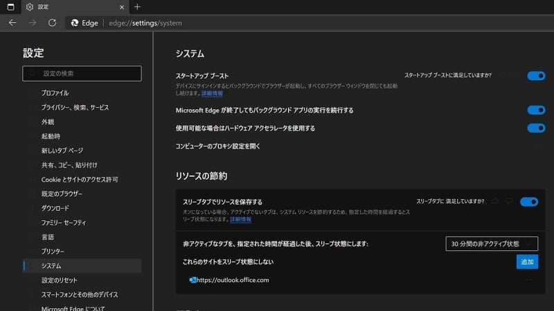Click the Edge logo in the address bar

tap(75, 23)
